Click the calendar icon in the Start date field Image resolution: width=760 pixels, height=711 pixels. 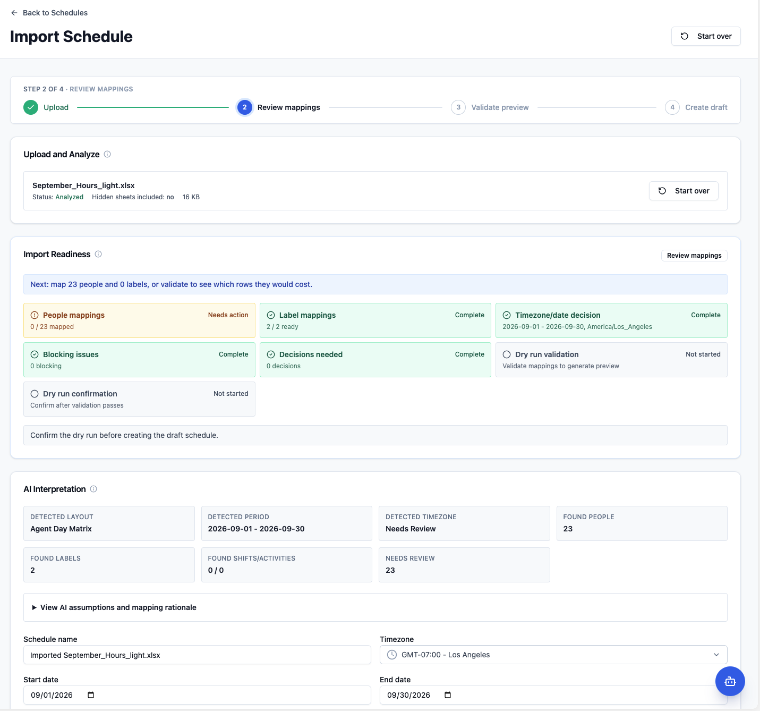(x=91, y=695)
